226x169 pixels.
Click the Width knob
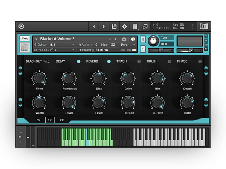[x=39, y=103]
